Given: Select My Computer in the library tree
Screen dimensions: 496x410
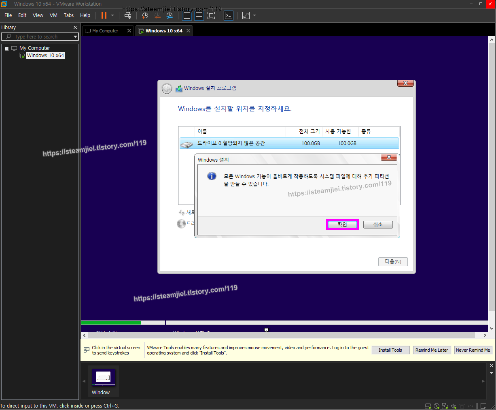Looking at the screenshot, I should [x=35, y=48].
